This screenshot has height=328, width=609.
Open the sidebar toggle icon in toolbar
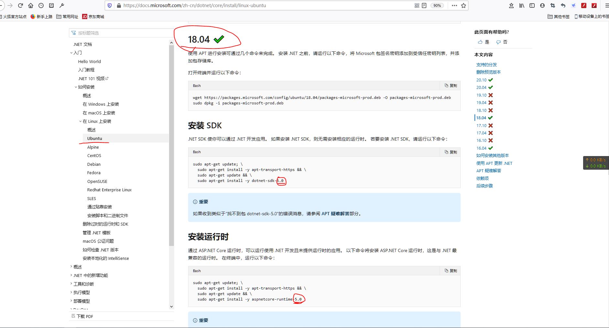532,5
